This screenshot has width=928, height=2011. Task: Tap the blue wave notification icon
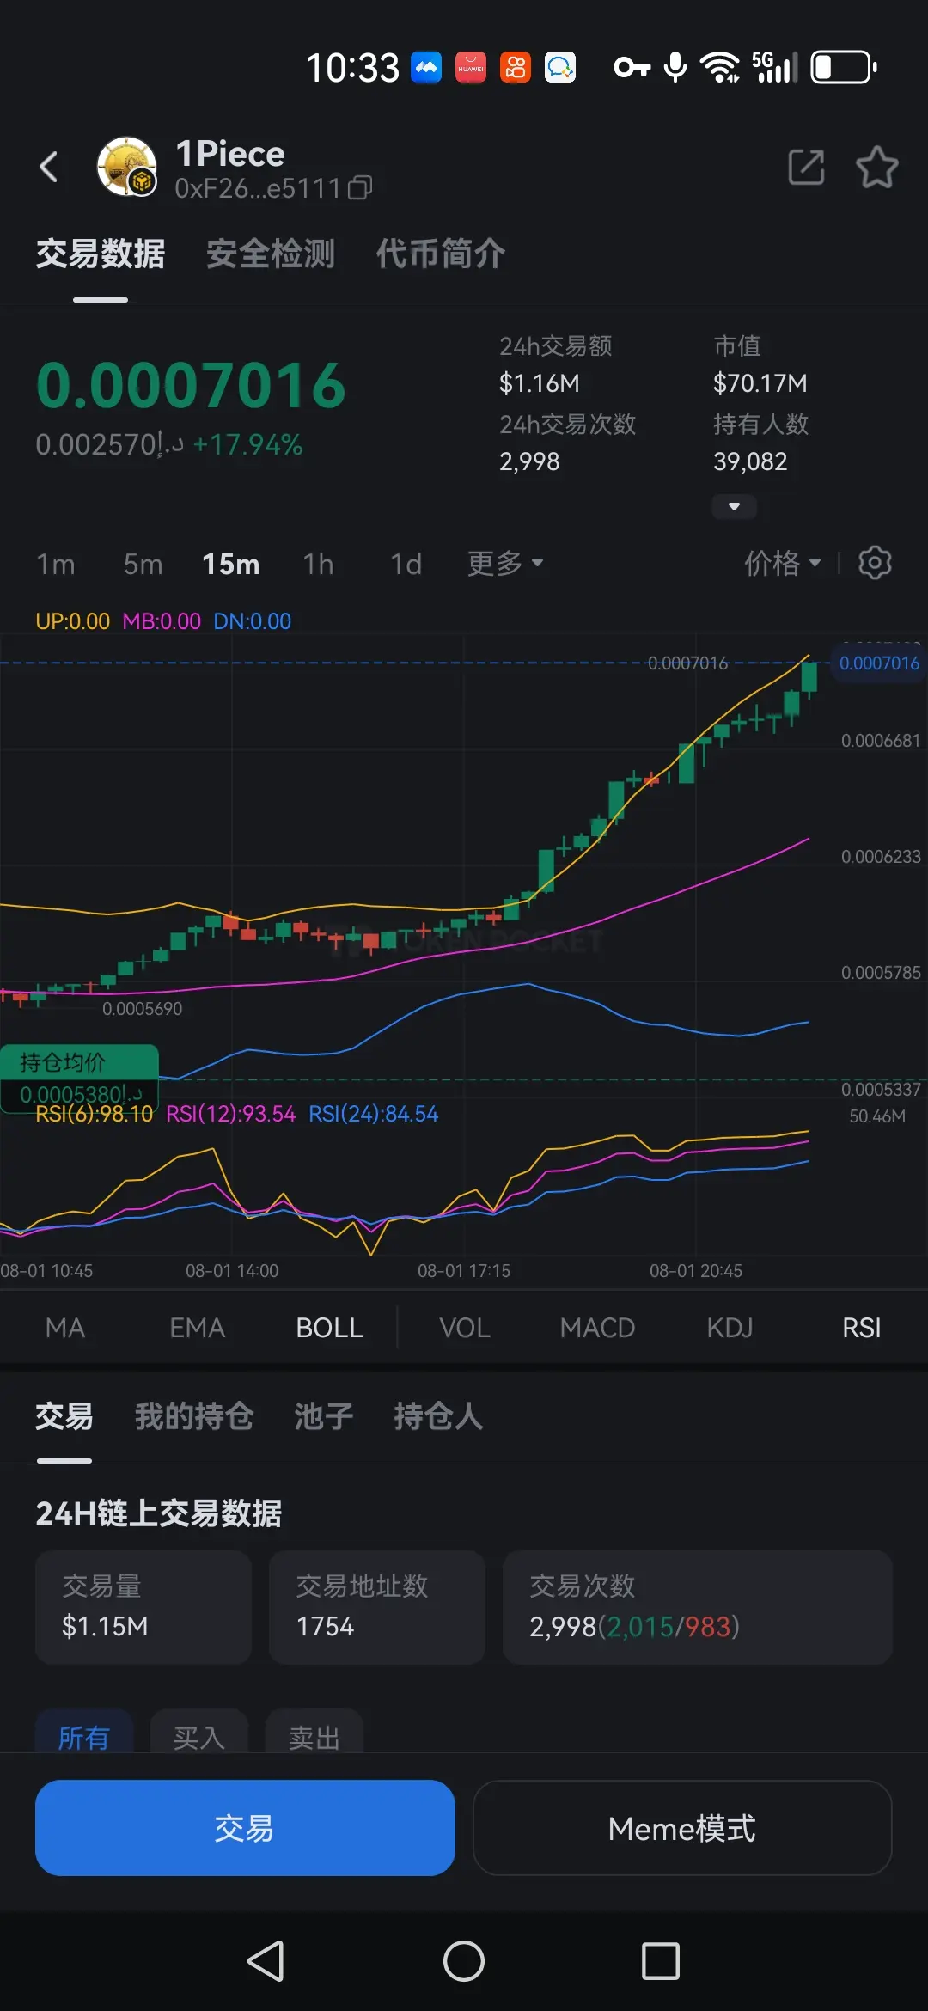click(x=426, y=68)
